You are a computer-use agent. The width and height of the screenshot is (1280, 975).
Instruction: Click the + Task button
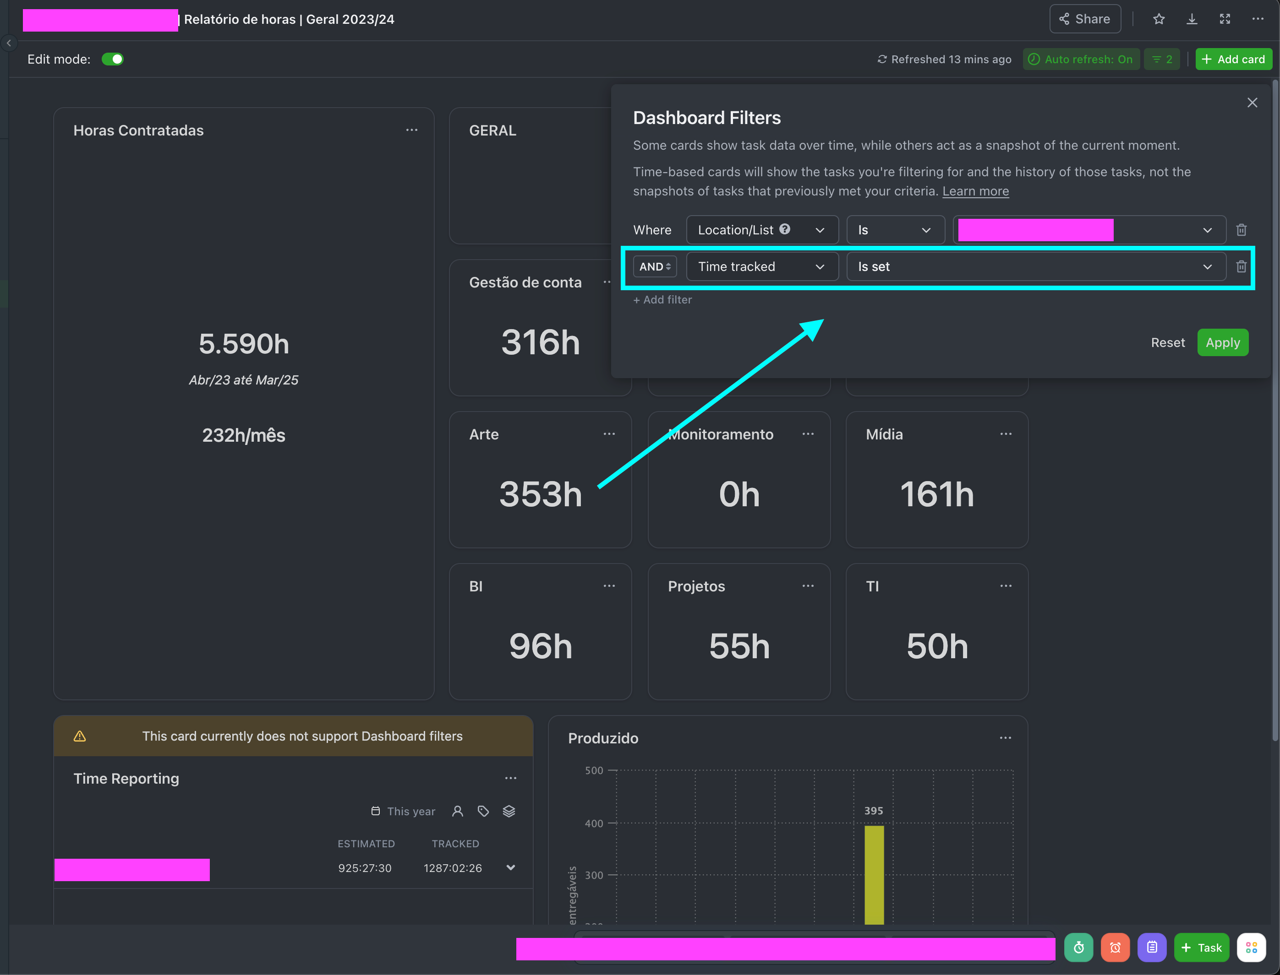(1202, 948)
